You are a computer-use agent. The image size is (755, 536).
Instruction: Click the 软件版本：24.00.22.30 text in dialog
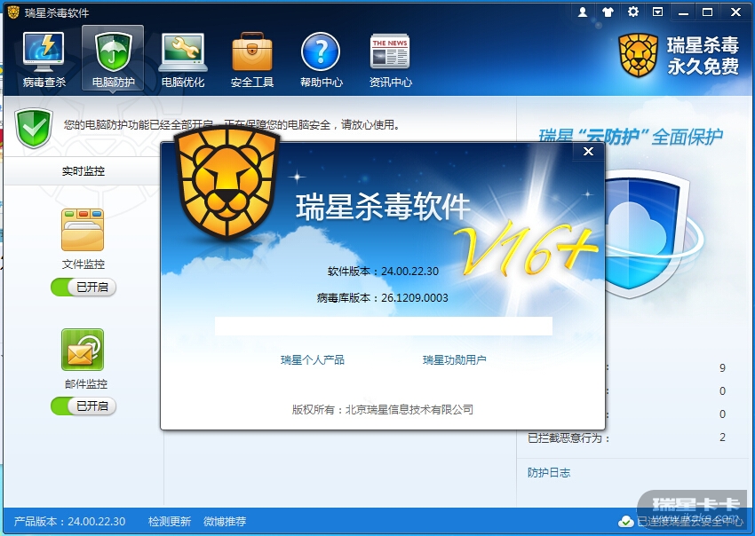(x=384, y=272)
